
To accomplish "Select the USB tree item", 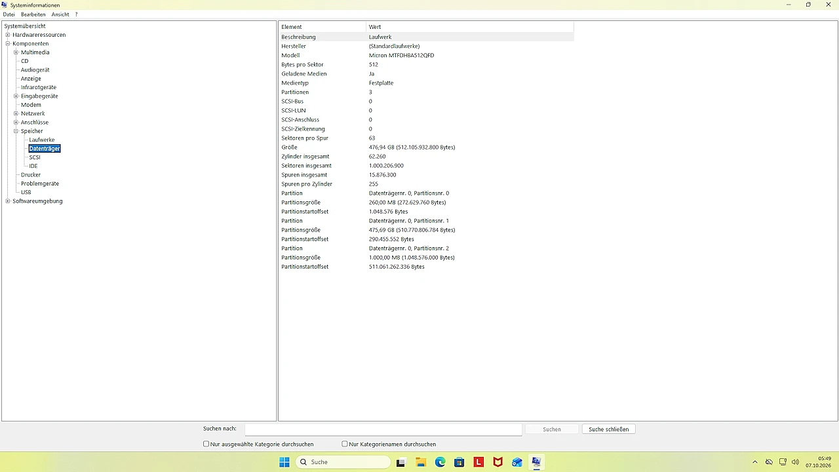I will coord(26,192).
